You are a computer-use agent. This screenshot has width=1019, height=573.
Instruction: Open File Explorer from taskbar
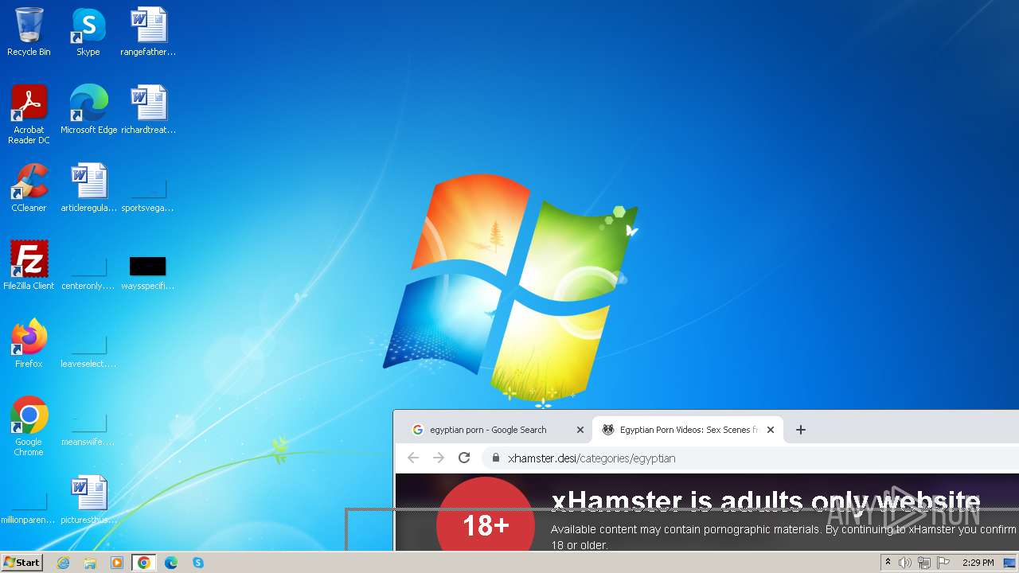coord(90,563)
